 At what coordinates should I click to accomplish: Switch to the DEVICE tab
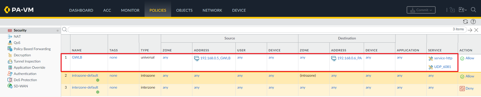[x=239, y=10]
